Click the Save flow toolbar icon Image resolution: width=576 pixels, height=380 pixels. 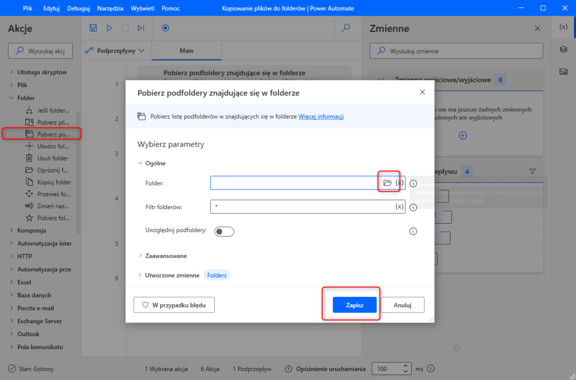93,28
